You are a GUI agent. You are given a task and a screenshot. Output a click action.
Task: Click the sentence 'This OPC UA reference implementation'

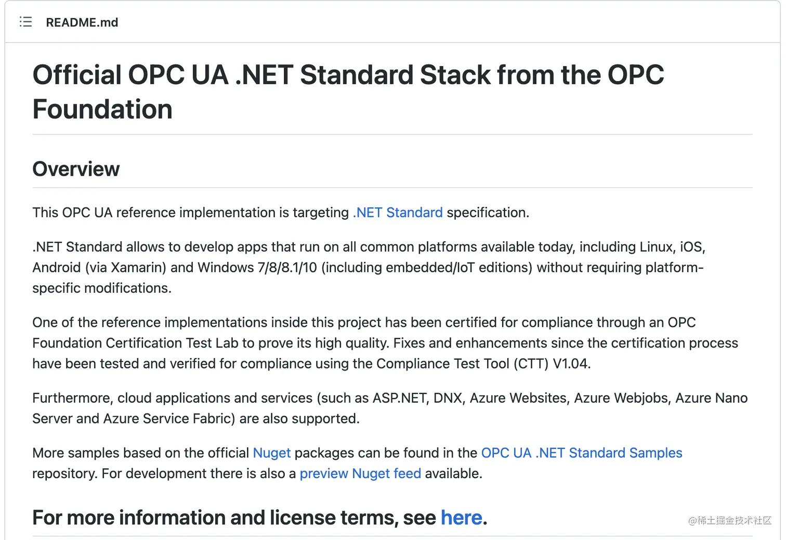[154, 213]
